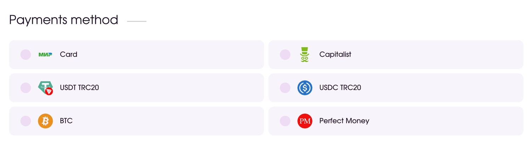The height and width of the screenshot is (147, 531).
Task: Click the green MIR card logo
Action: (x=45, y=54)
